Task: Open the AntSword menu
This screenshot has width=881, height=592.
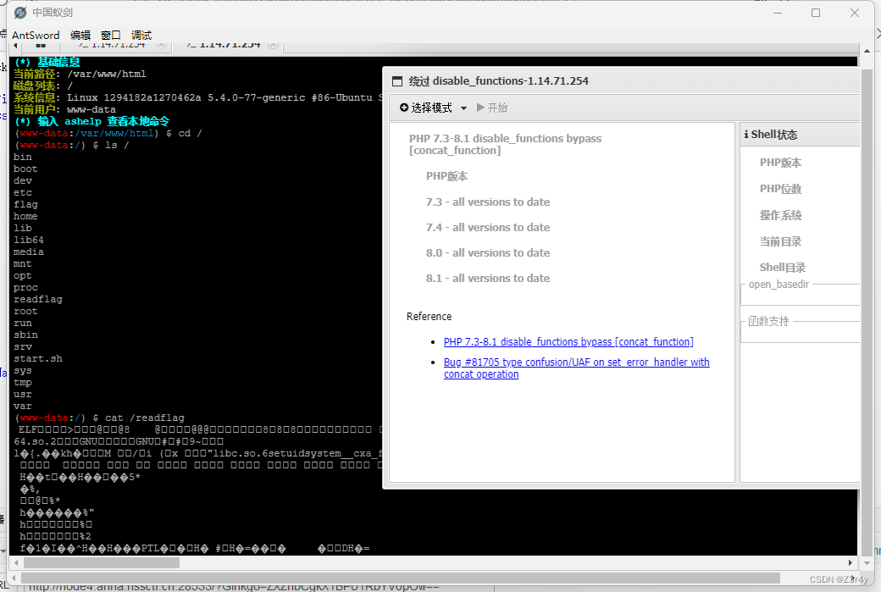Action: (36, 35)
